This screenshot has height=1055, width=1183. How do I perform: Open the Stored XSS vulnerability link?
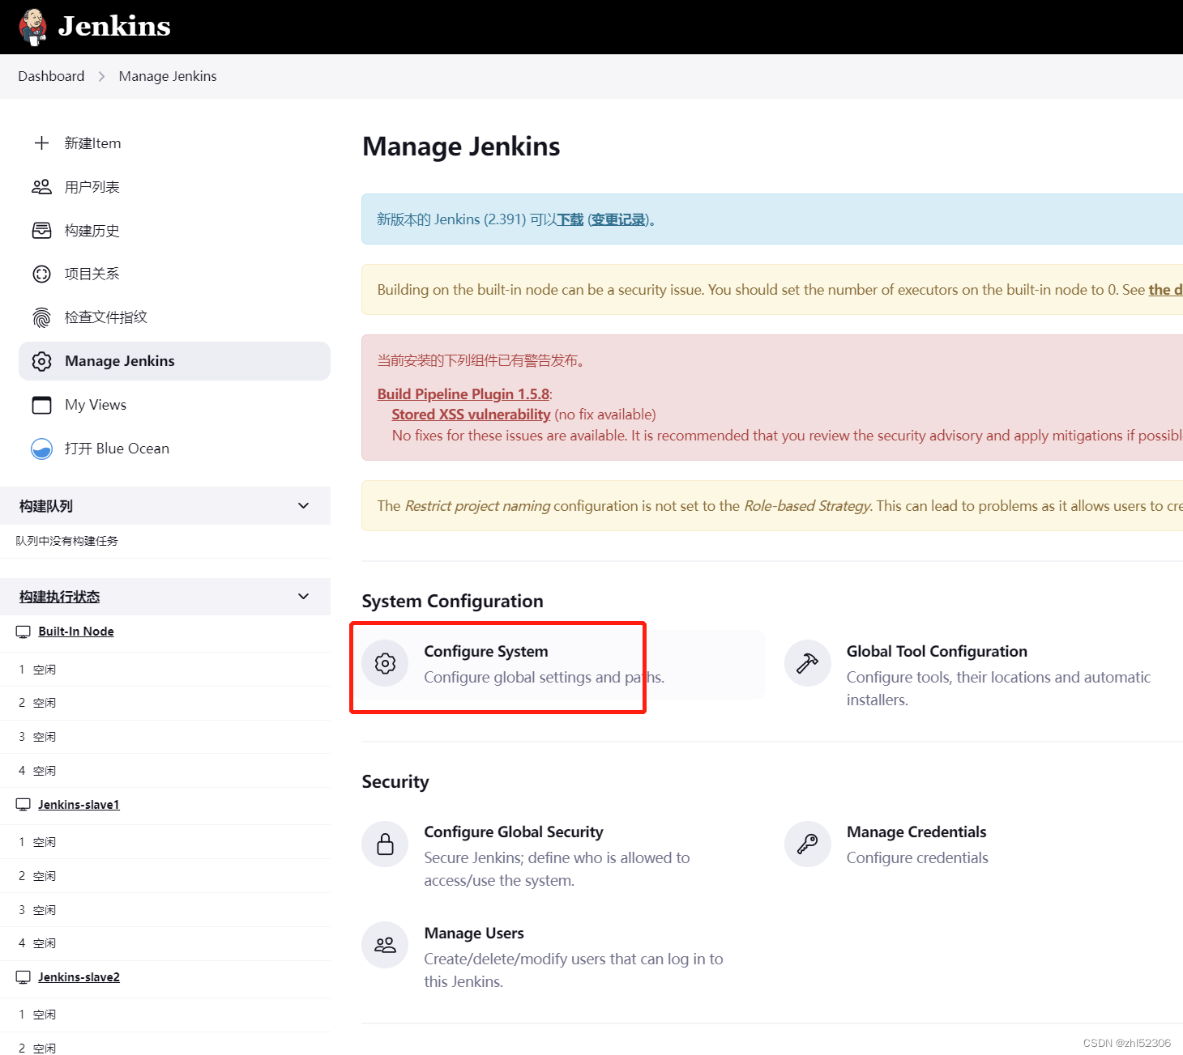(x=471, y=415)
